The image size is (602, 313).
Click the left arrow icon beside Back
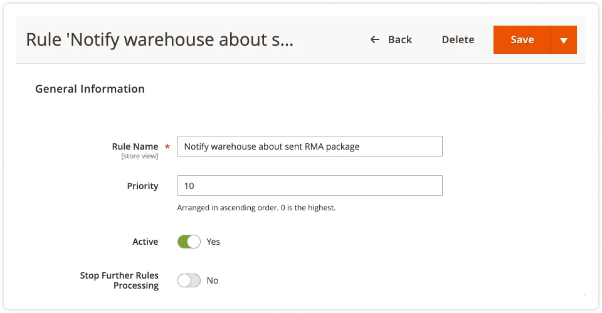(375, 39)
